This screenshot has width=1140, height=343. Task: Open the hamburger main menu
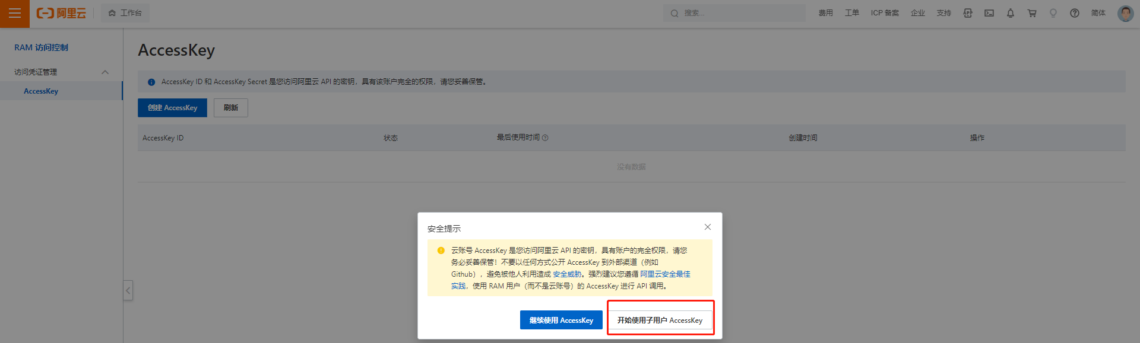pyautogui.click(x=14, y=13)
